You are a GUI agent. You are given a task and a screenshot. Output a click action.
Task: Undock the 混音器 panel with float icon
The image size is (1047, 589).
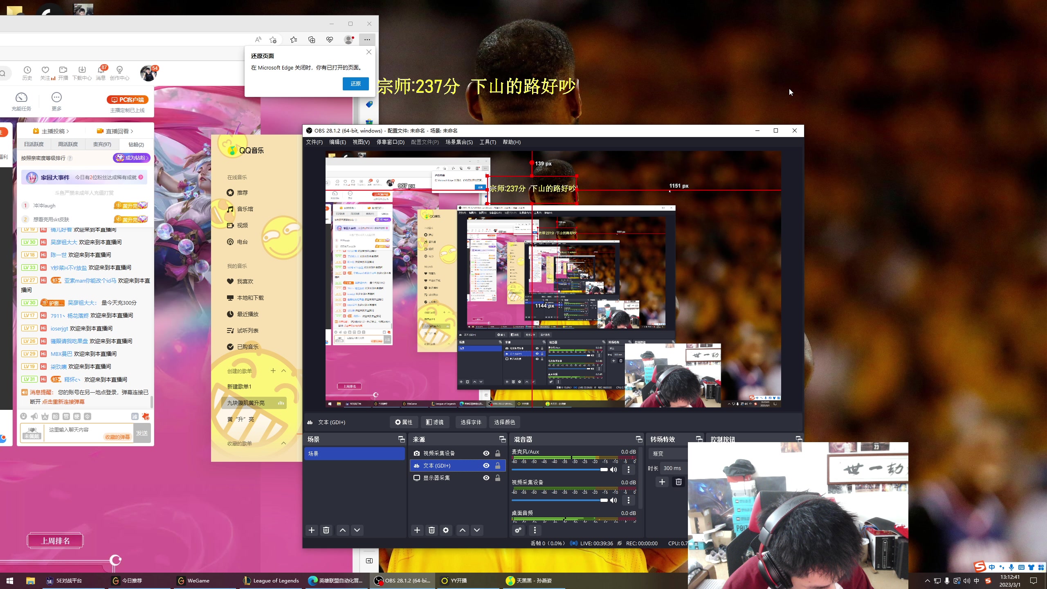(x=639, y=439)
